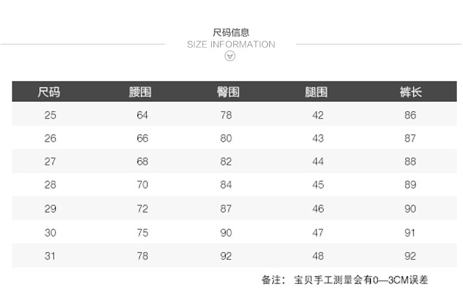
Task: Click waist value 64
Action: (143, 115)
